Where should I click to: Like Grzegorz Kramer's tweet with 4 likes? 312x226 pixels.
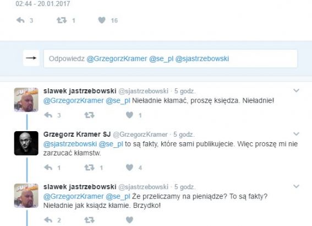tap(129, 168)
